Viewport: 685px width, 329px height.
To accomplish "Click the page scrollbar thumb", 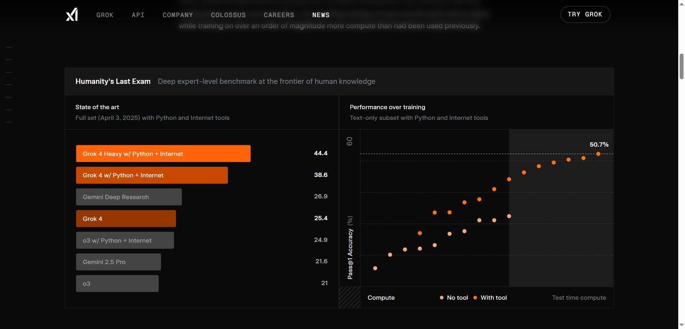I will [x=681, y=66].
